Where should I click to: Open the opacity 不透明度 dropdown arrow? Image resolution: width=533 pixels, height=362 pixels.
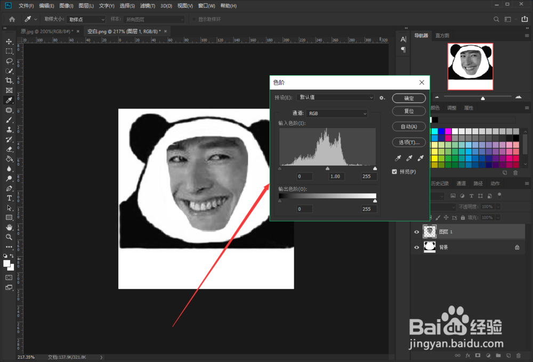[x=498, y=207]
